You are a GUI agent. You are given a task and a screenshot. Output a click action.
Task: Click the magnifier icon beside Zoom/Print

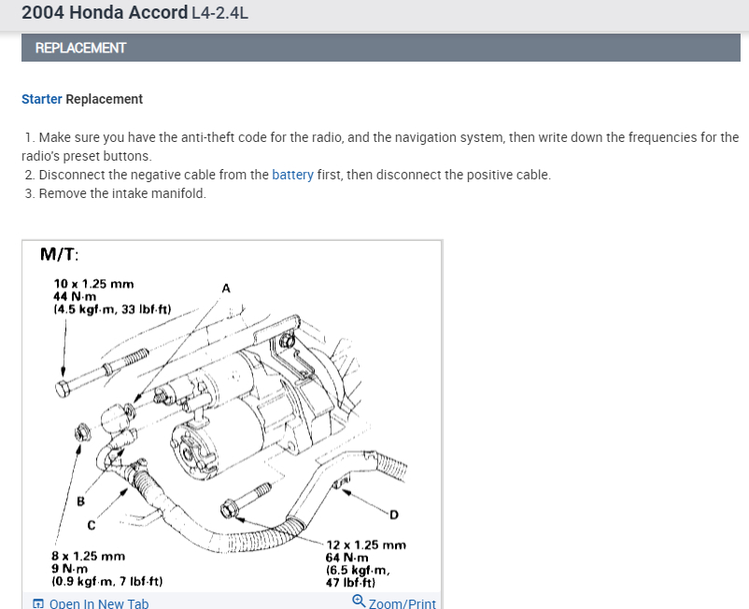click(x=359, y=601)
